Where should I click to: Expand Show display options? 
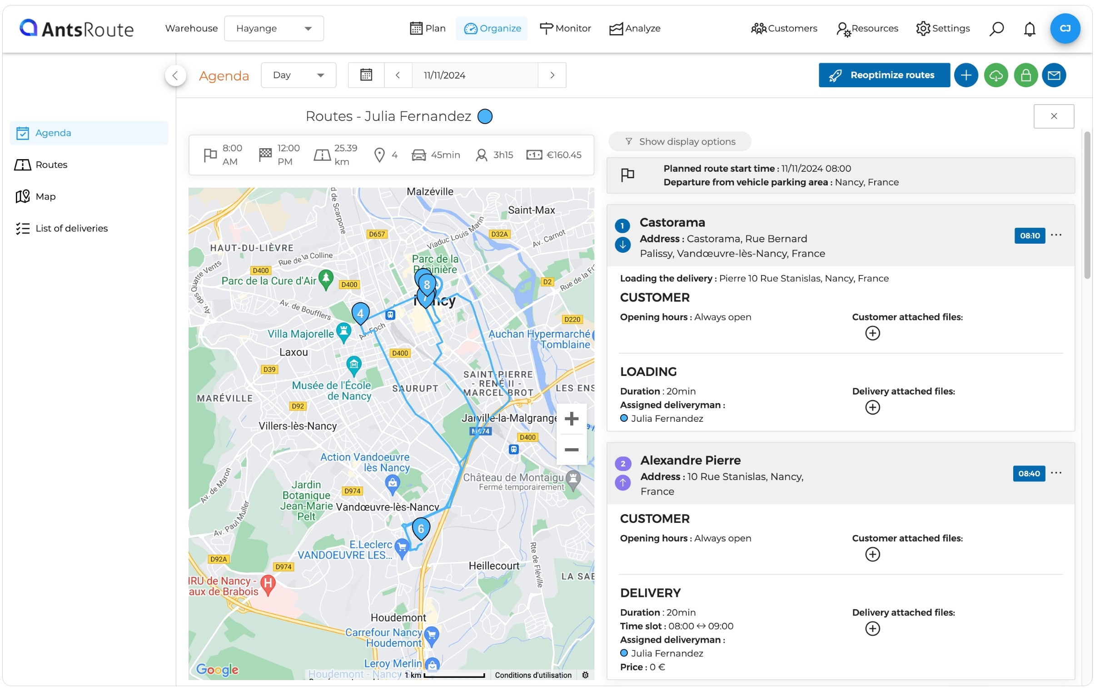point(680,141)
